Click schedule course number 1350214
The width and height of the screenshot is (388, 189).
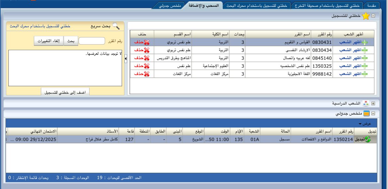click(343, 140)
